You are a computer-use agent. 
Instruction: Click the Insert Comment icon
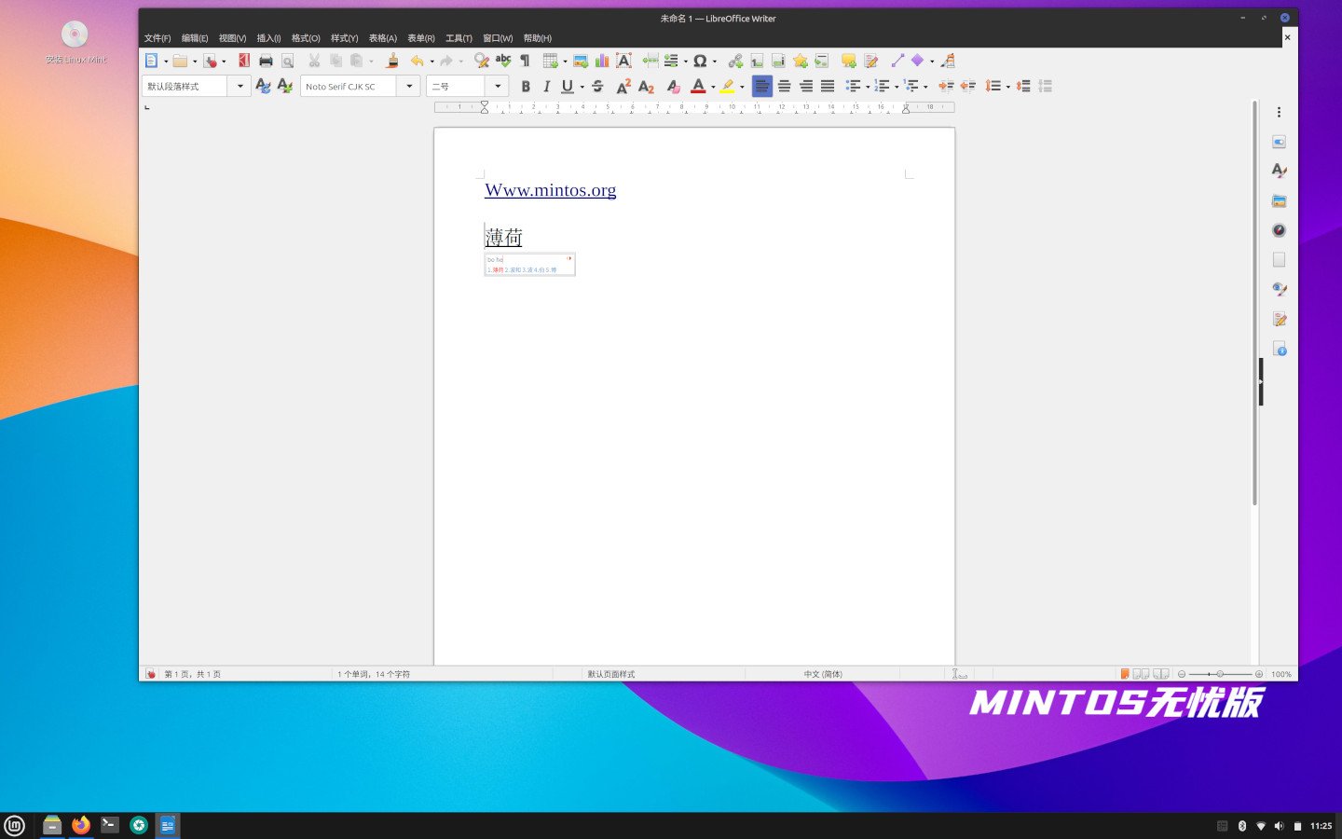[x=848, y=61]
